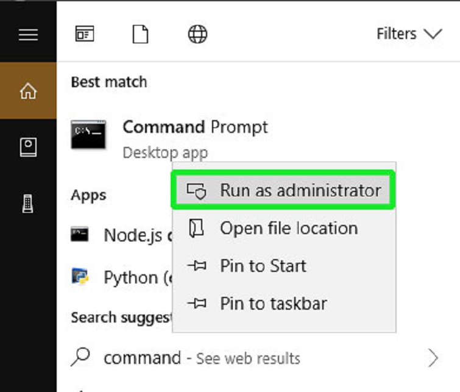Open the Command Prompt best match
Viewport: 460px width, 392px height.
(195, 128)
